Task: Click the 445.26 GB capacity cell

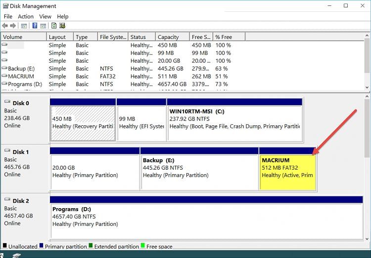Action: [171, 69]
